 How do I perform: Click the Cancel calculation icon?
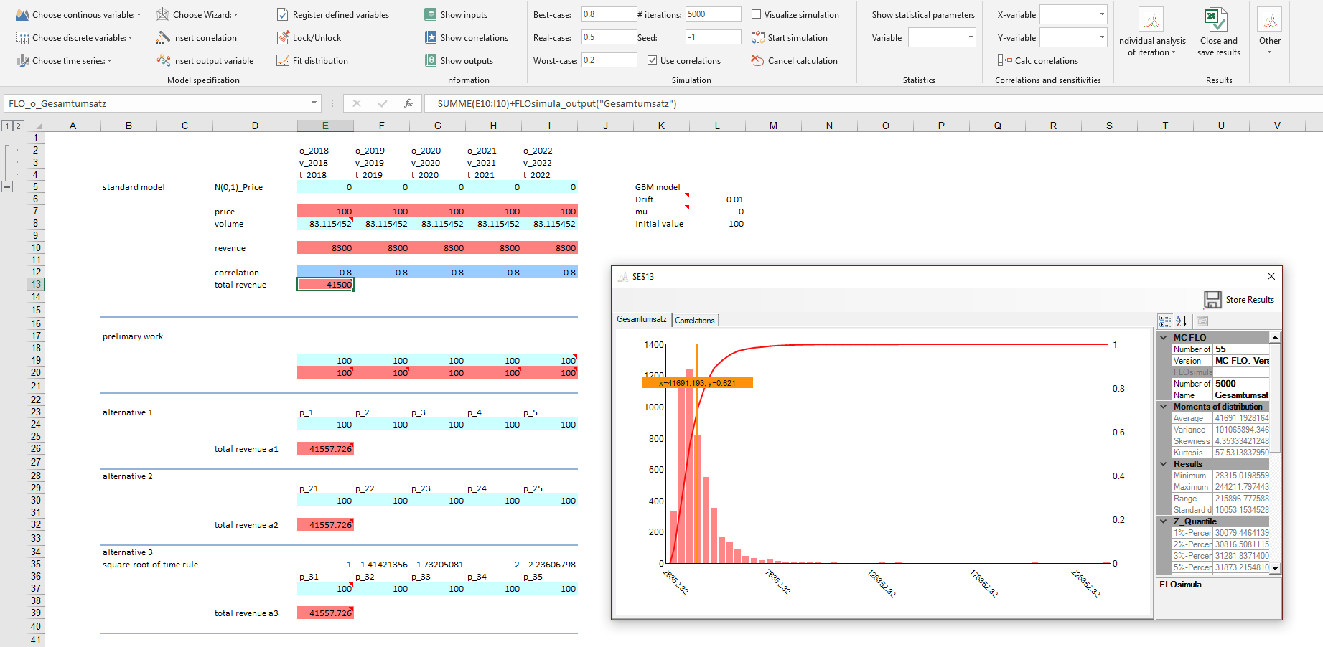coord(757,60)
